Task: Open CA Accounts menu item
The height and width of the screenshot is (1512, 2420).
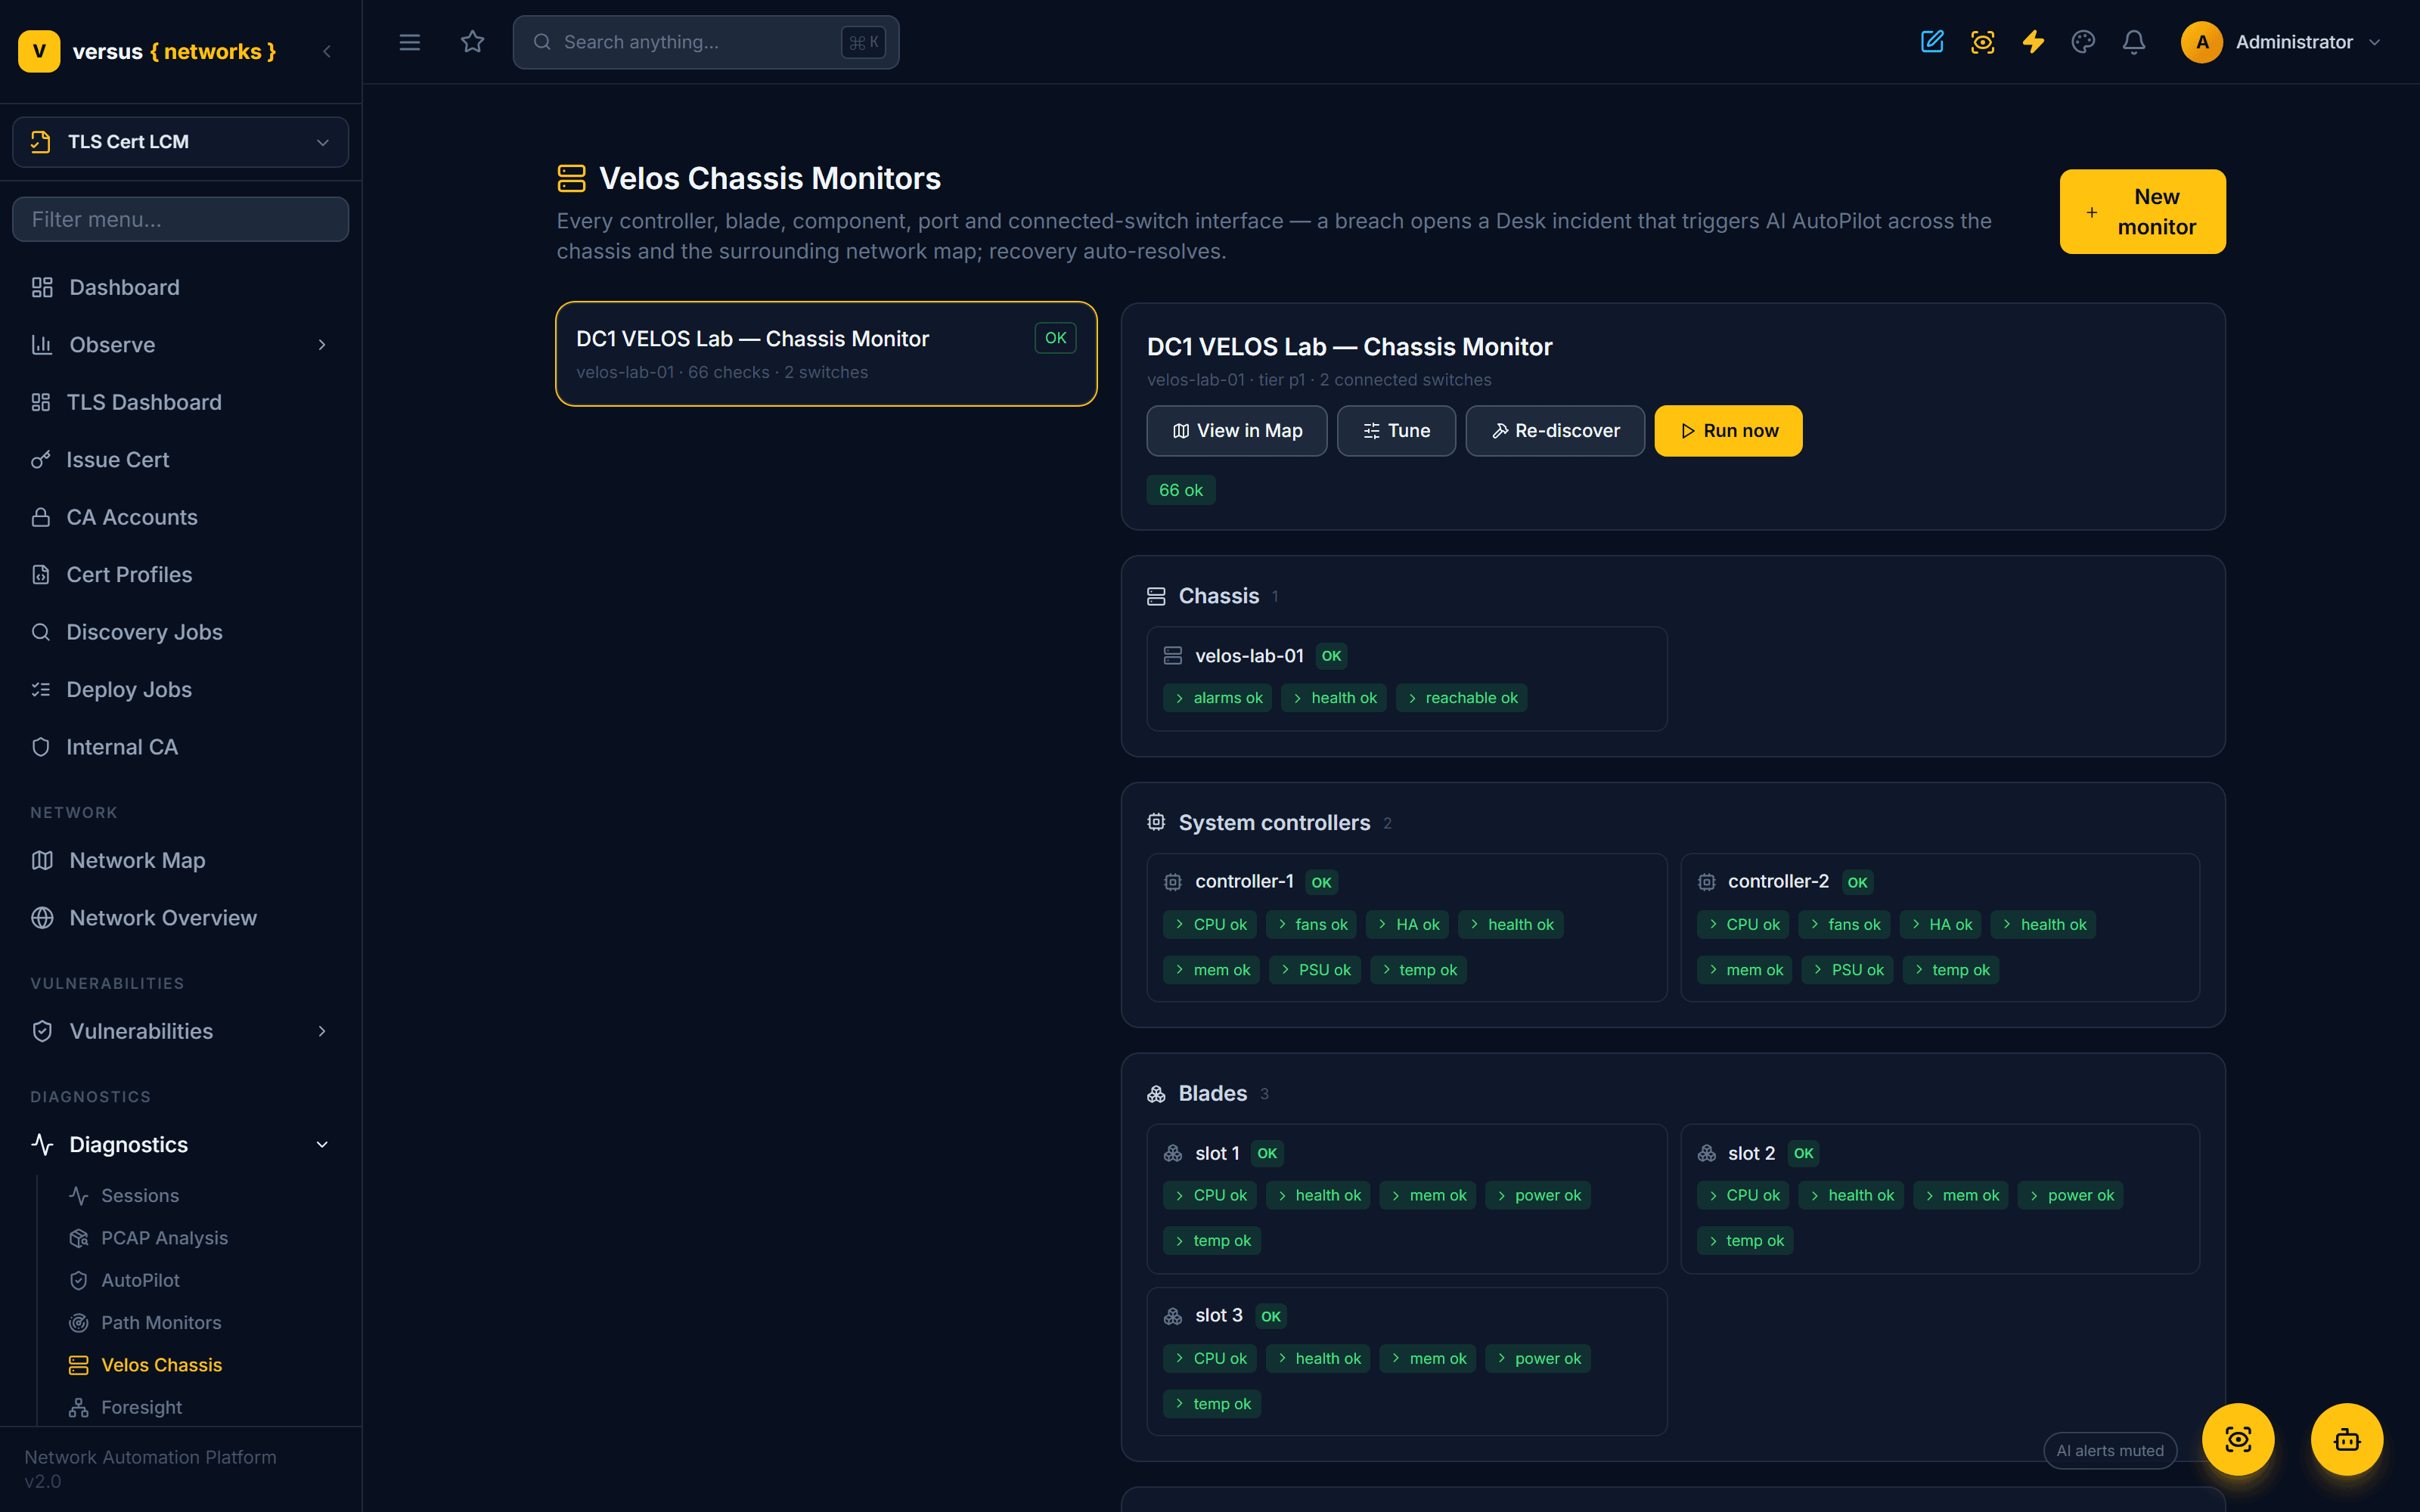Action: click(180, 517)
